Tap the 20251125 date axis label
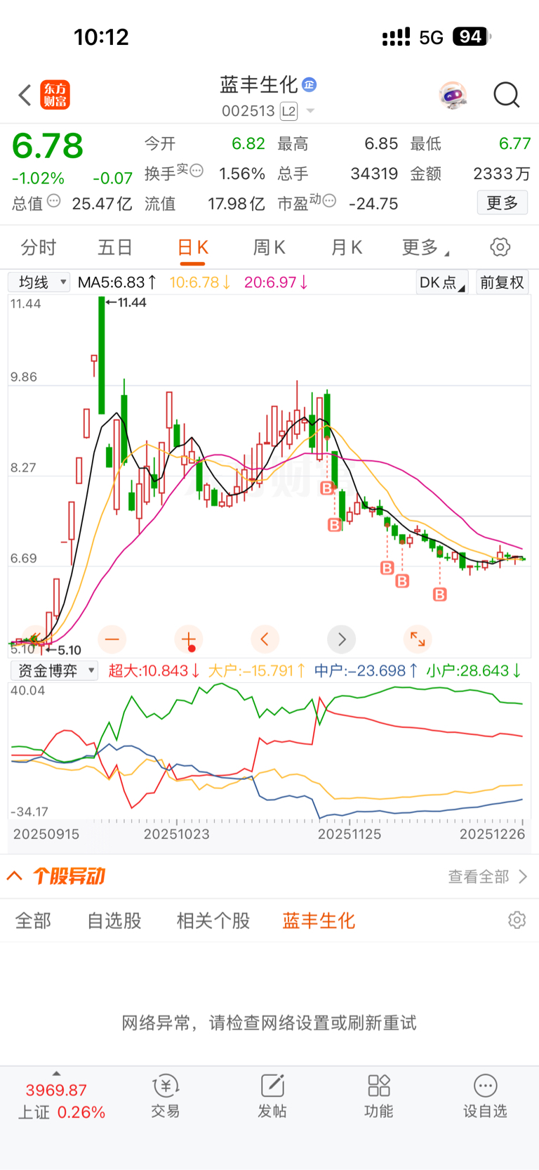 point(350,834)
